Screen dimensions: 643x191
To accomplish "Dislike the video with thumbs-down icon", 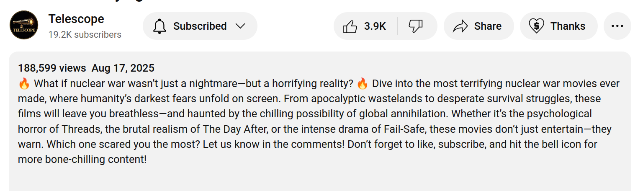I will (x=416, y=26).
